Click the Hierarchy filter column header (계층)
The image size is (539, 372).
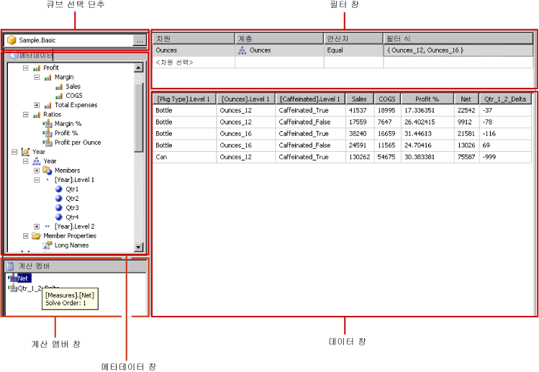[279, 39]
